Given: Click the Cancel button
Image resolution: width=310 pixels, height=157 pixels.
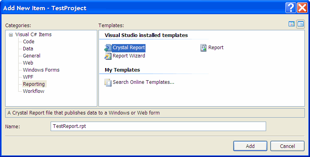Looking at the screenshot, I should pyautogui.click(x=287, y=146).
